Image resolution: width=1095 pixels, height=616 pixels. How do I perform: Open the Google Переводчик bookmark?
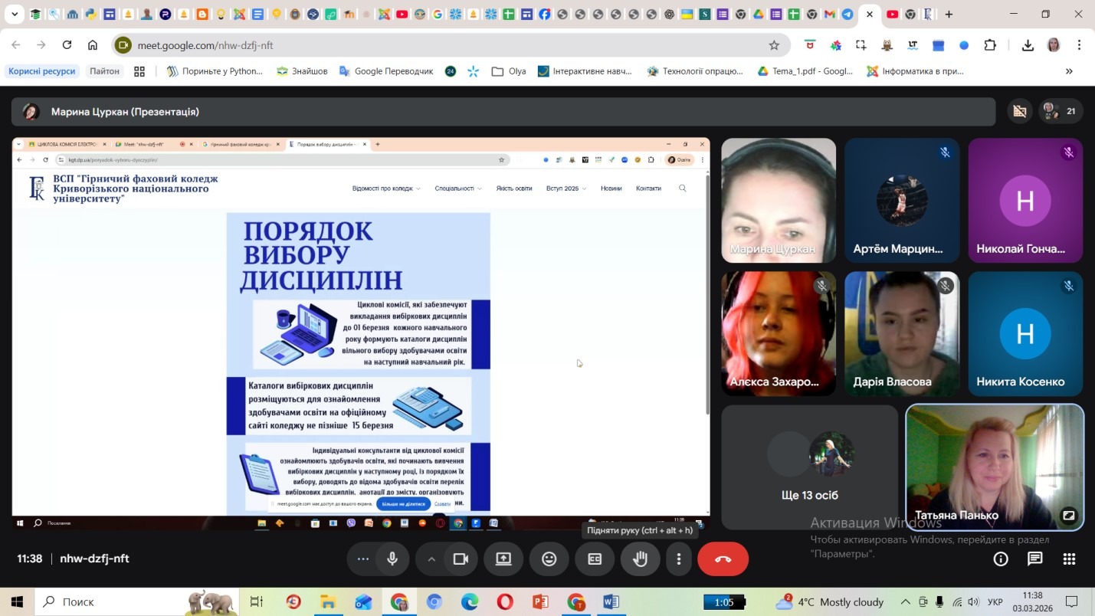click(386, 71)
